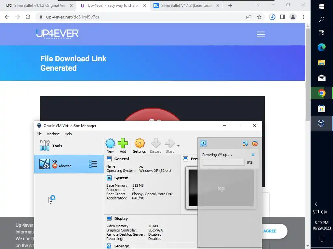Launch Microsoft Edge from taskbar
Image resolution: width=333 pixels, height=249 pixels.
point(322,47)
